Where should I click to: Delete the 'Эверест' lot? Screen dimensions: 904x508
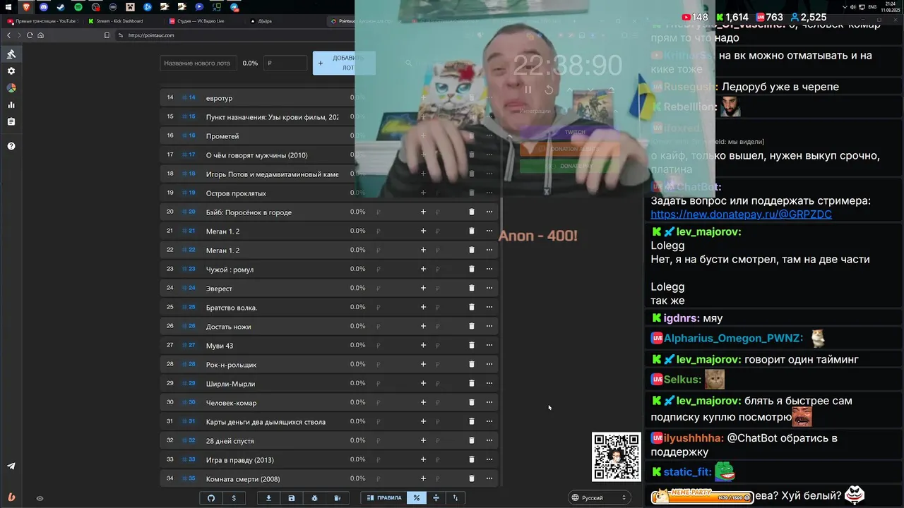click(472, 288)
